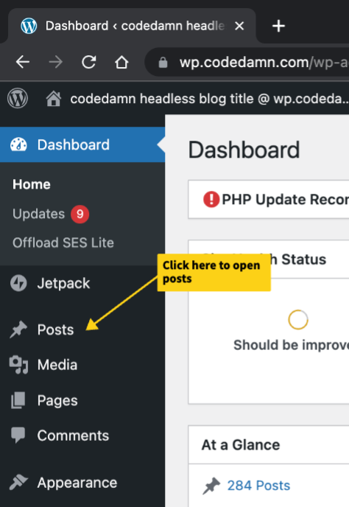Screen dimensions: 349x507
Task: Reload the page with the refresh button
Action: (x=88, y=62)
